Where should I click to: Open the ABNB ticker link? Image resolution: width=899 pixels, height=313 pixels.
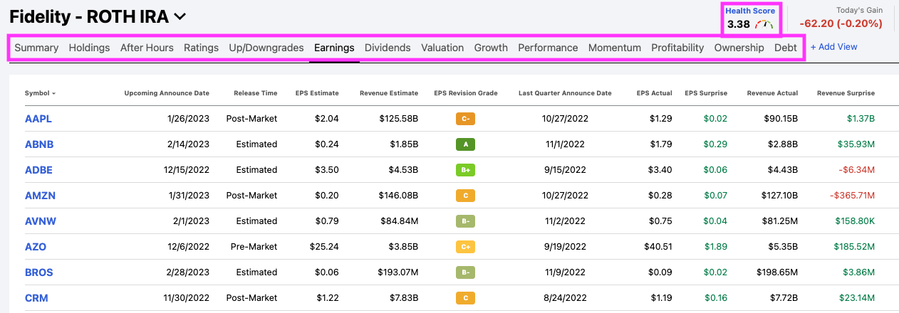click(39, 144)
